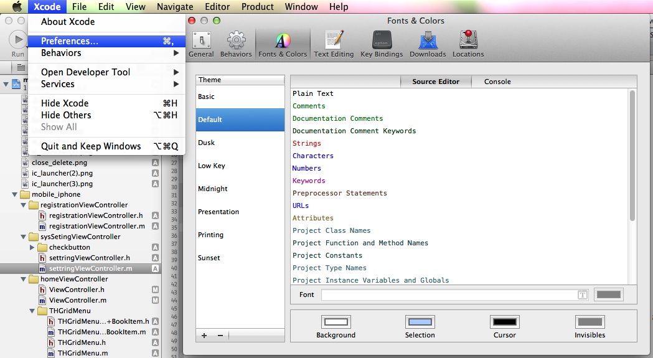Open the Locations preferences pane
The height and width of the screenshot is (358, 653).
[468, 44]
